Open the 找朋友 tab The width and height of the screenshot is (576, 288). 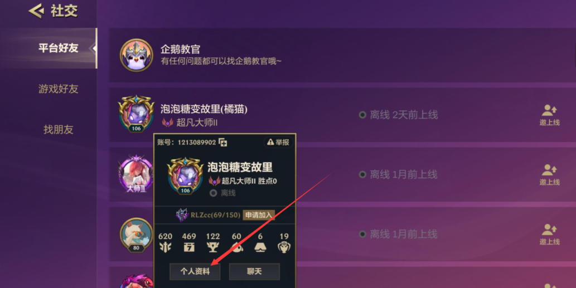coord(59,129)
